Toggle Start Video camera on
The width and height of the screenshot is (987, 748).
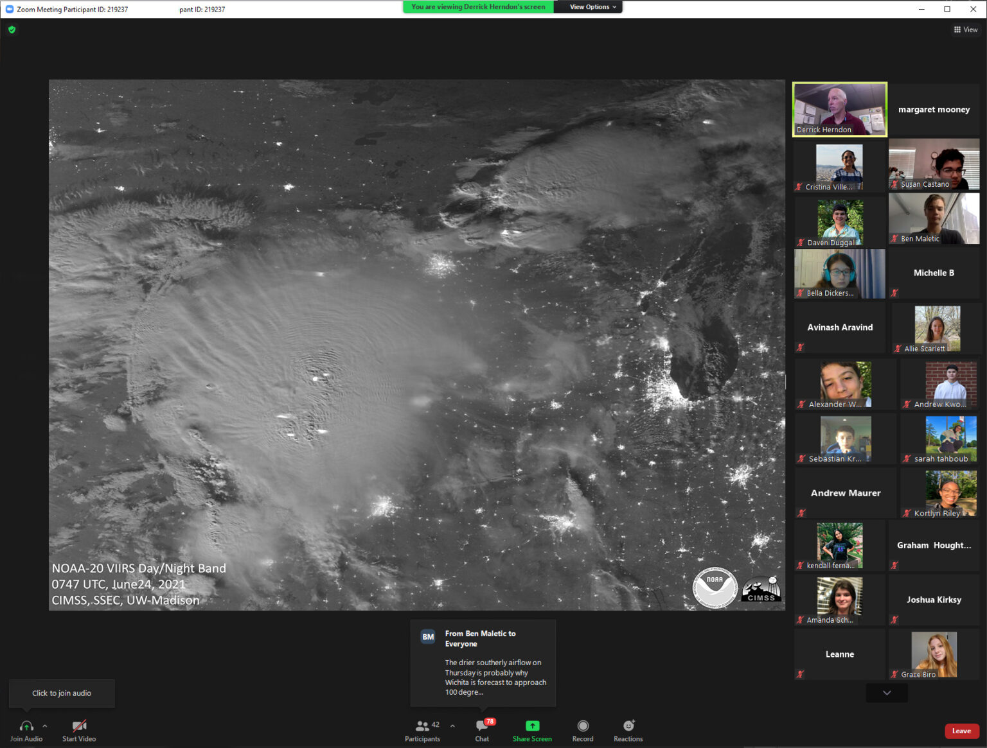coord(79,726)
